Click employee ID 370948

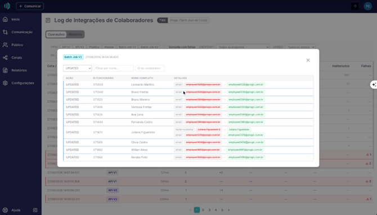click(x=98, y=92)
